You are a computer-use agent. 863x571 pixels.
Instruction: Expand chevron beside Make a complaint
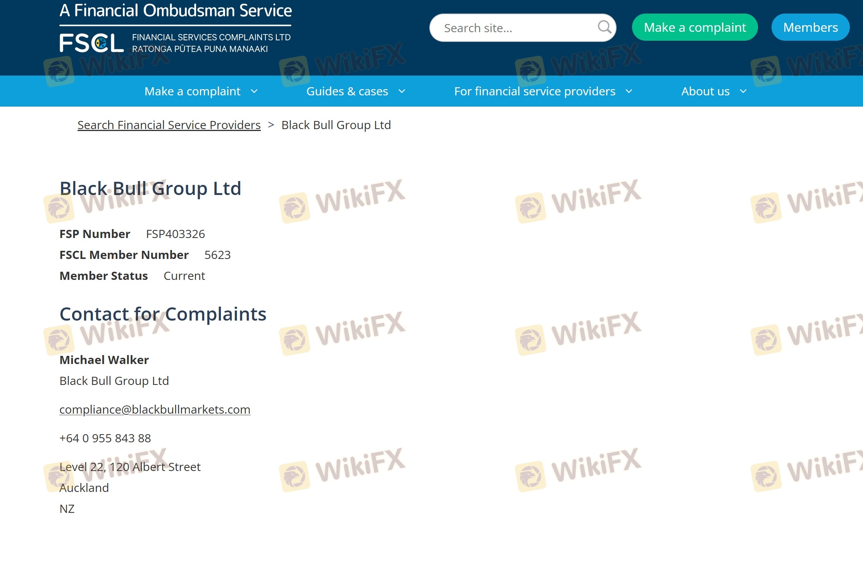coord(254,91)
